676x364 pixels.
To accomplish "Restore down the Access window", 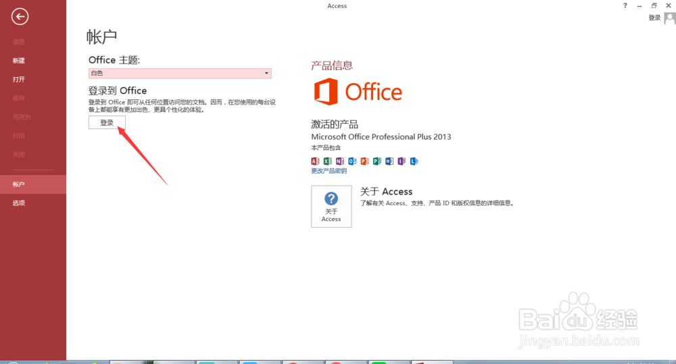I will click(654, 5).
